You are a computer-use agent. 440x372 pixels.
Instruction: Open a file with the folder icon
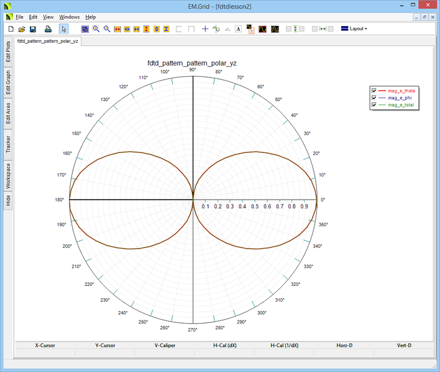tap(22, 29)
